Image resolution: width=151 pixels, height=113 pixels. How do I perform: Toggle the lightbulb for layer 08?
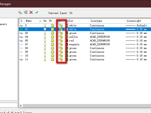[x=45, y=48]
